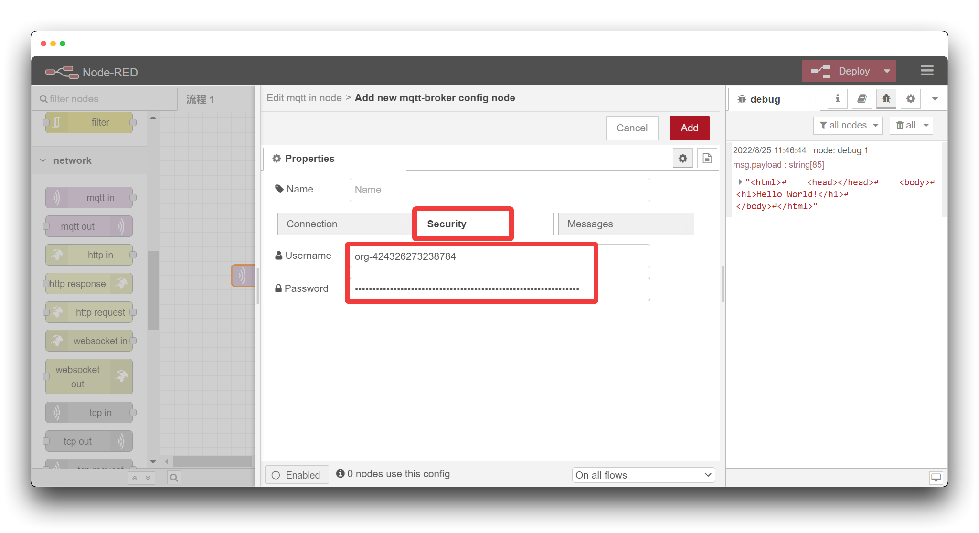
Task: Click the workspace horizontal scrollbar
Action: coord(213,461)
